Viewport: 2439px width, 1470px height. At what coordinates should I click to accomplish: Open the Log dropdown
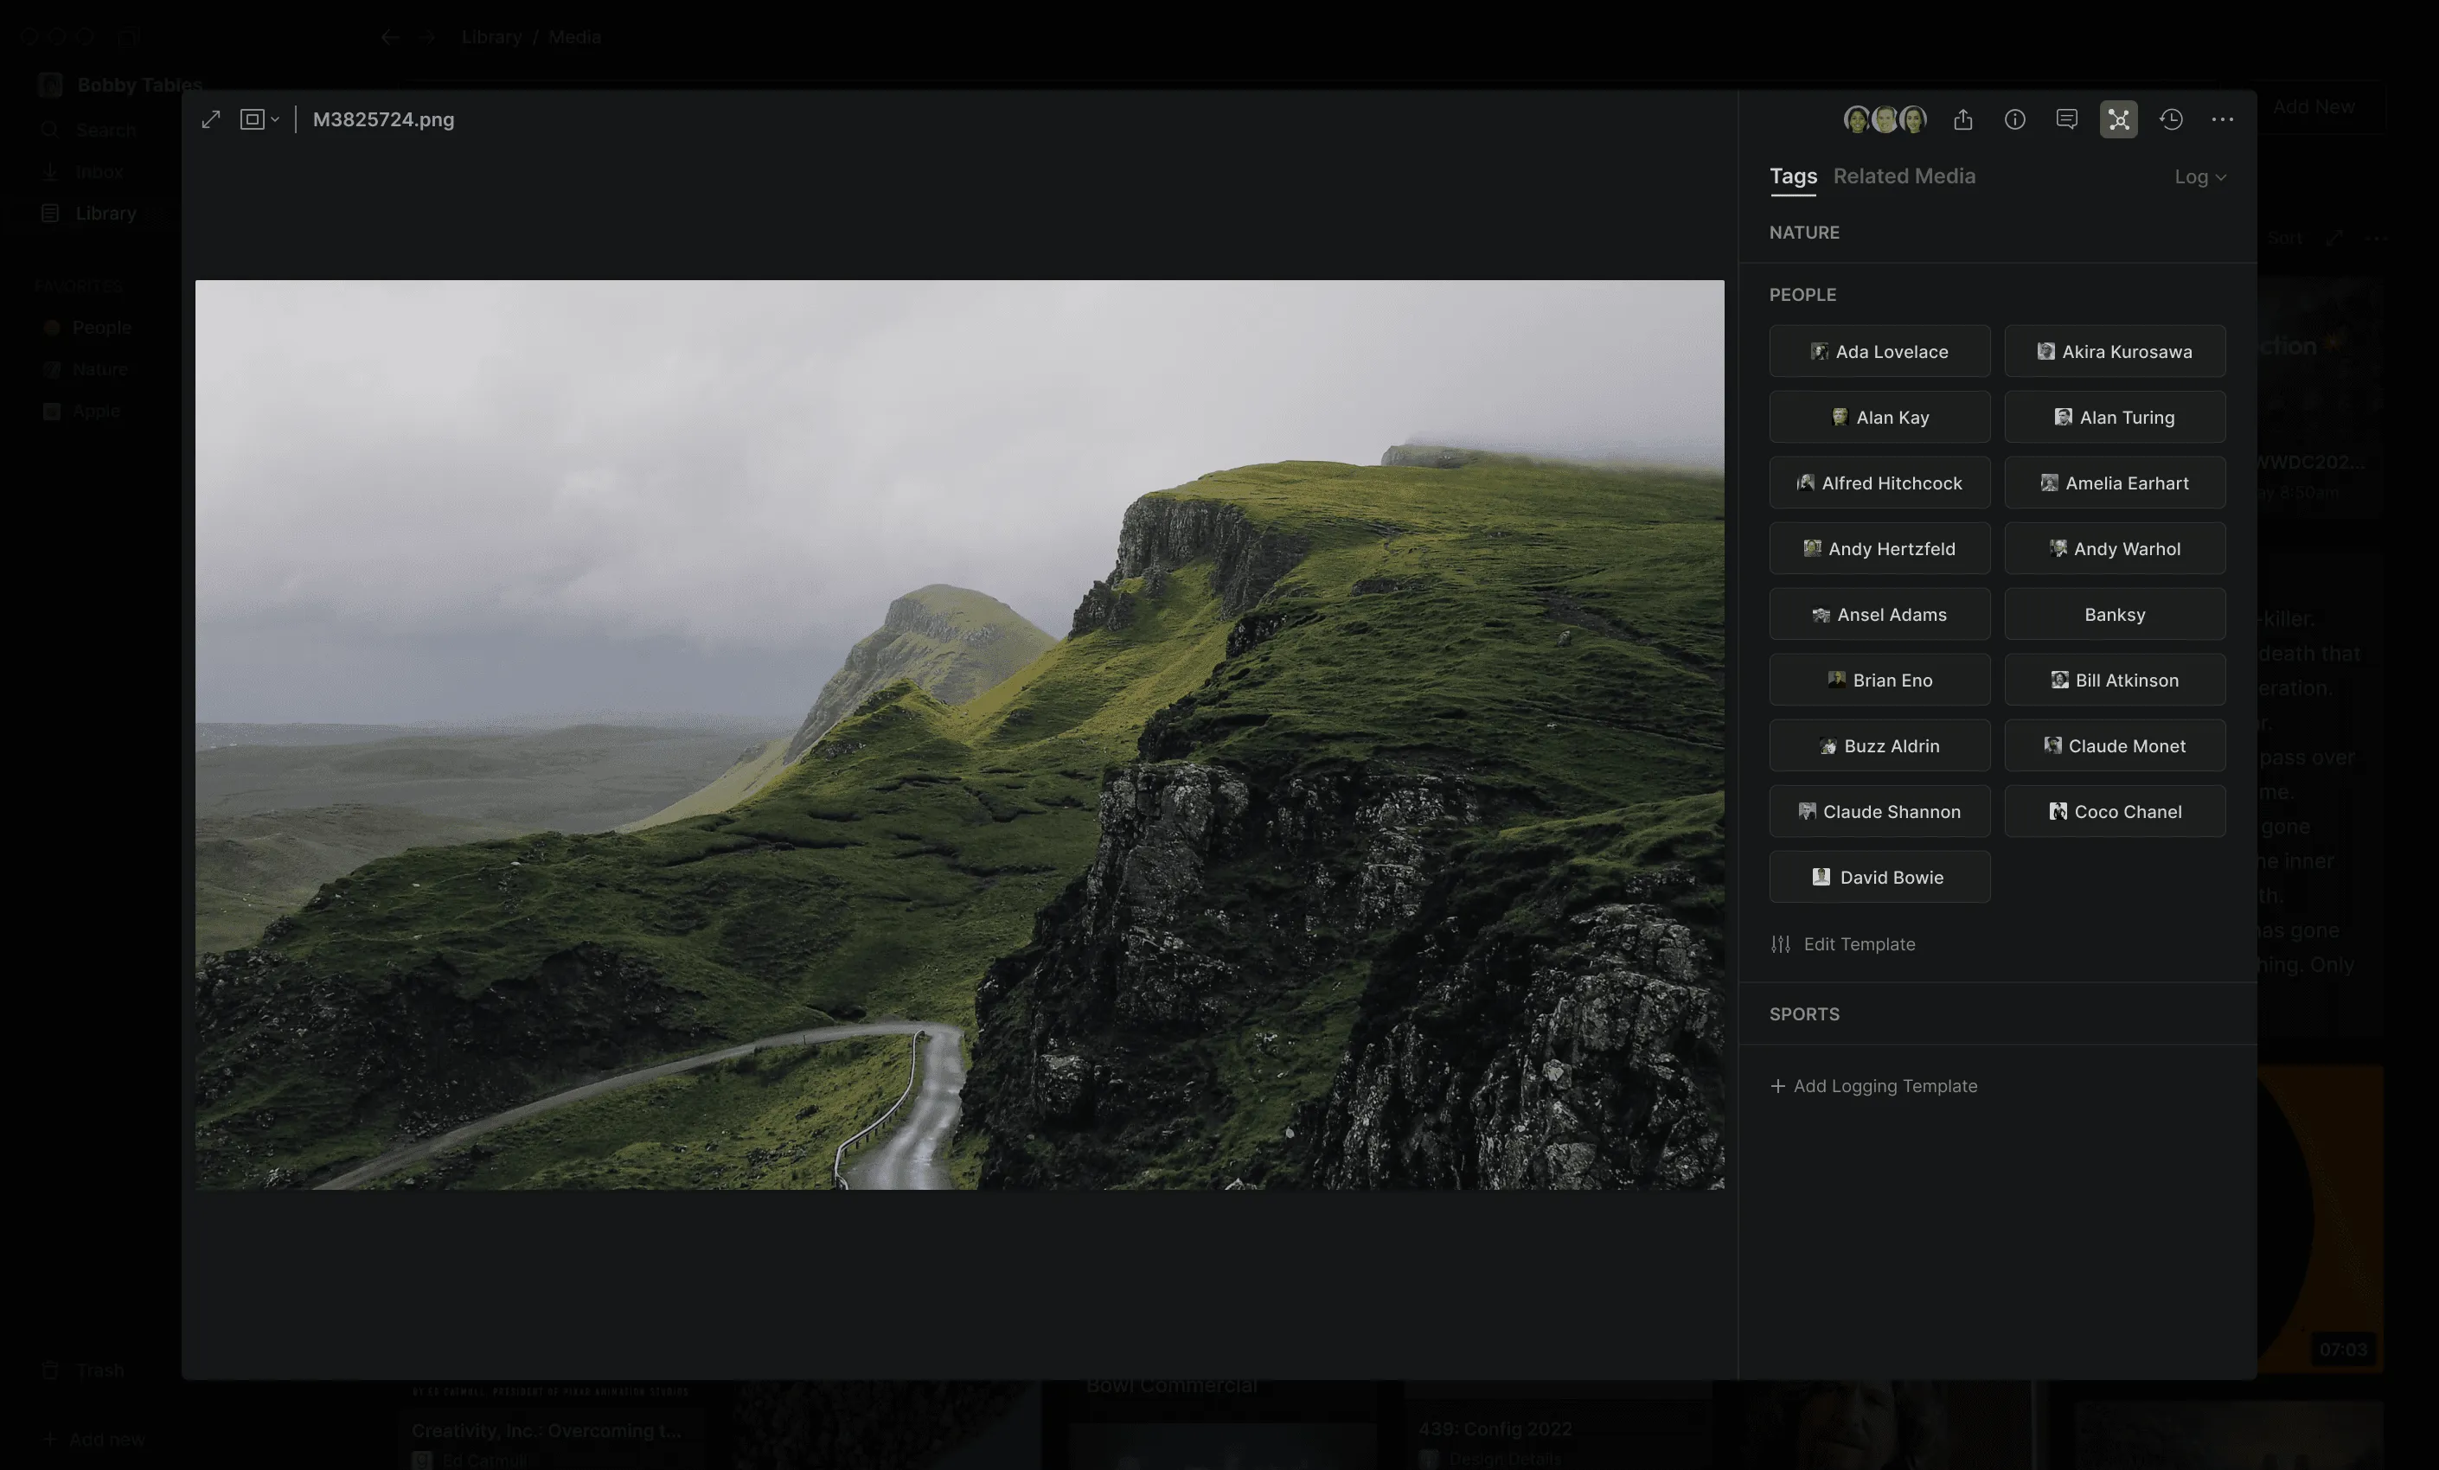pyautogui.click(x=2199, y=177)
